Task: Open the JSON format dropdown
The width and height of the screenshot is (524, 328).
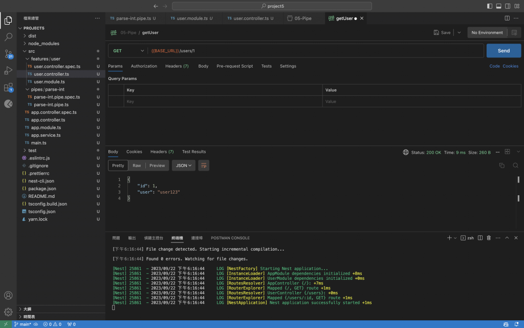Action: coord(184,166)
